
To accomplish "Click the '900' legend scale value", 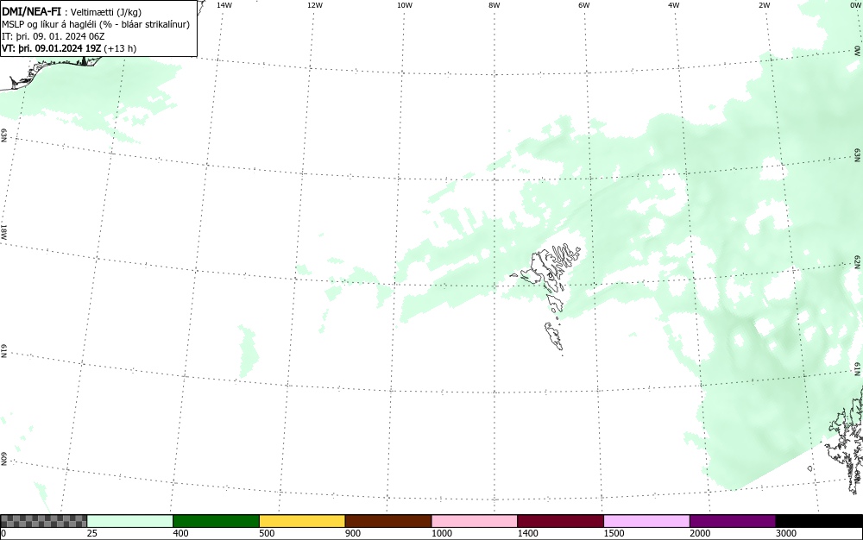I will click(353, 533).
